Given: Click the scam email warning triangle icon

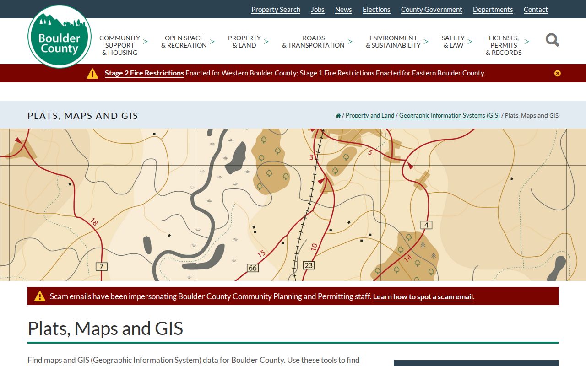Looking at the screenshot, I should pos(40,296).
